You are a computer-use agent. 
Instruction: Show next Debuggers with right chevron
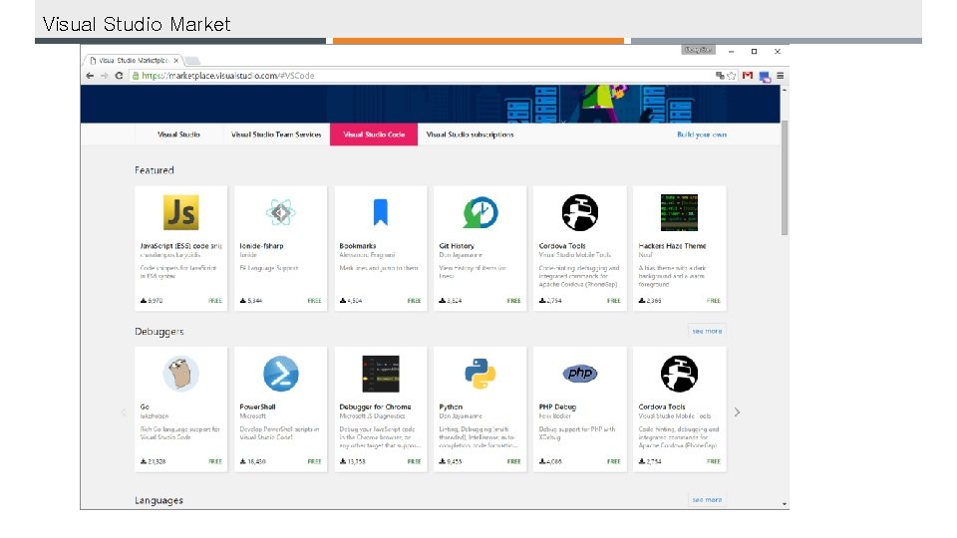pos(738,412)
